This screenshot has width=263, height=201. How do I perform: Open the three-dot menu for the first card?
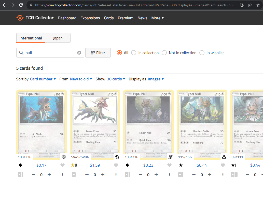[62, 175]
